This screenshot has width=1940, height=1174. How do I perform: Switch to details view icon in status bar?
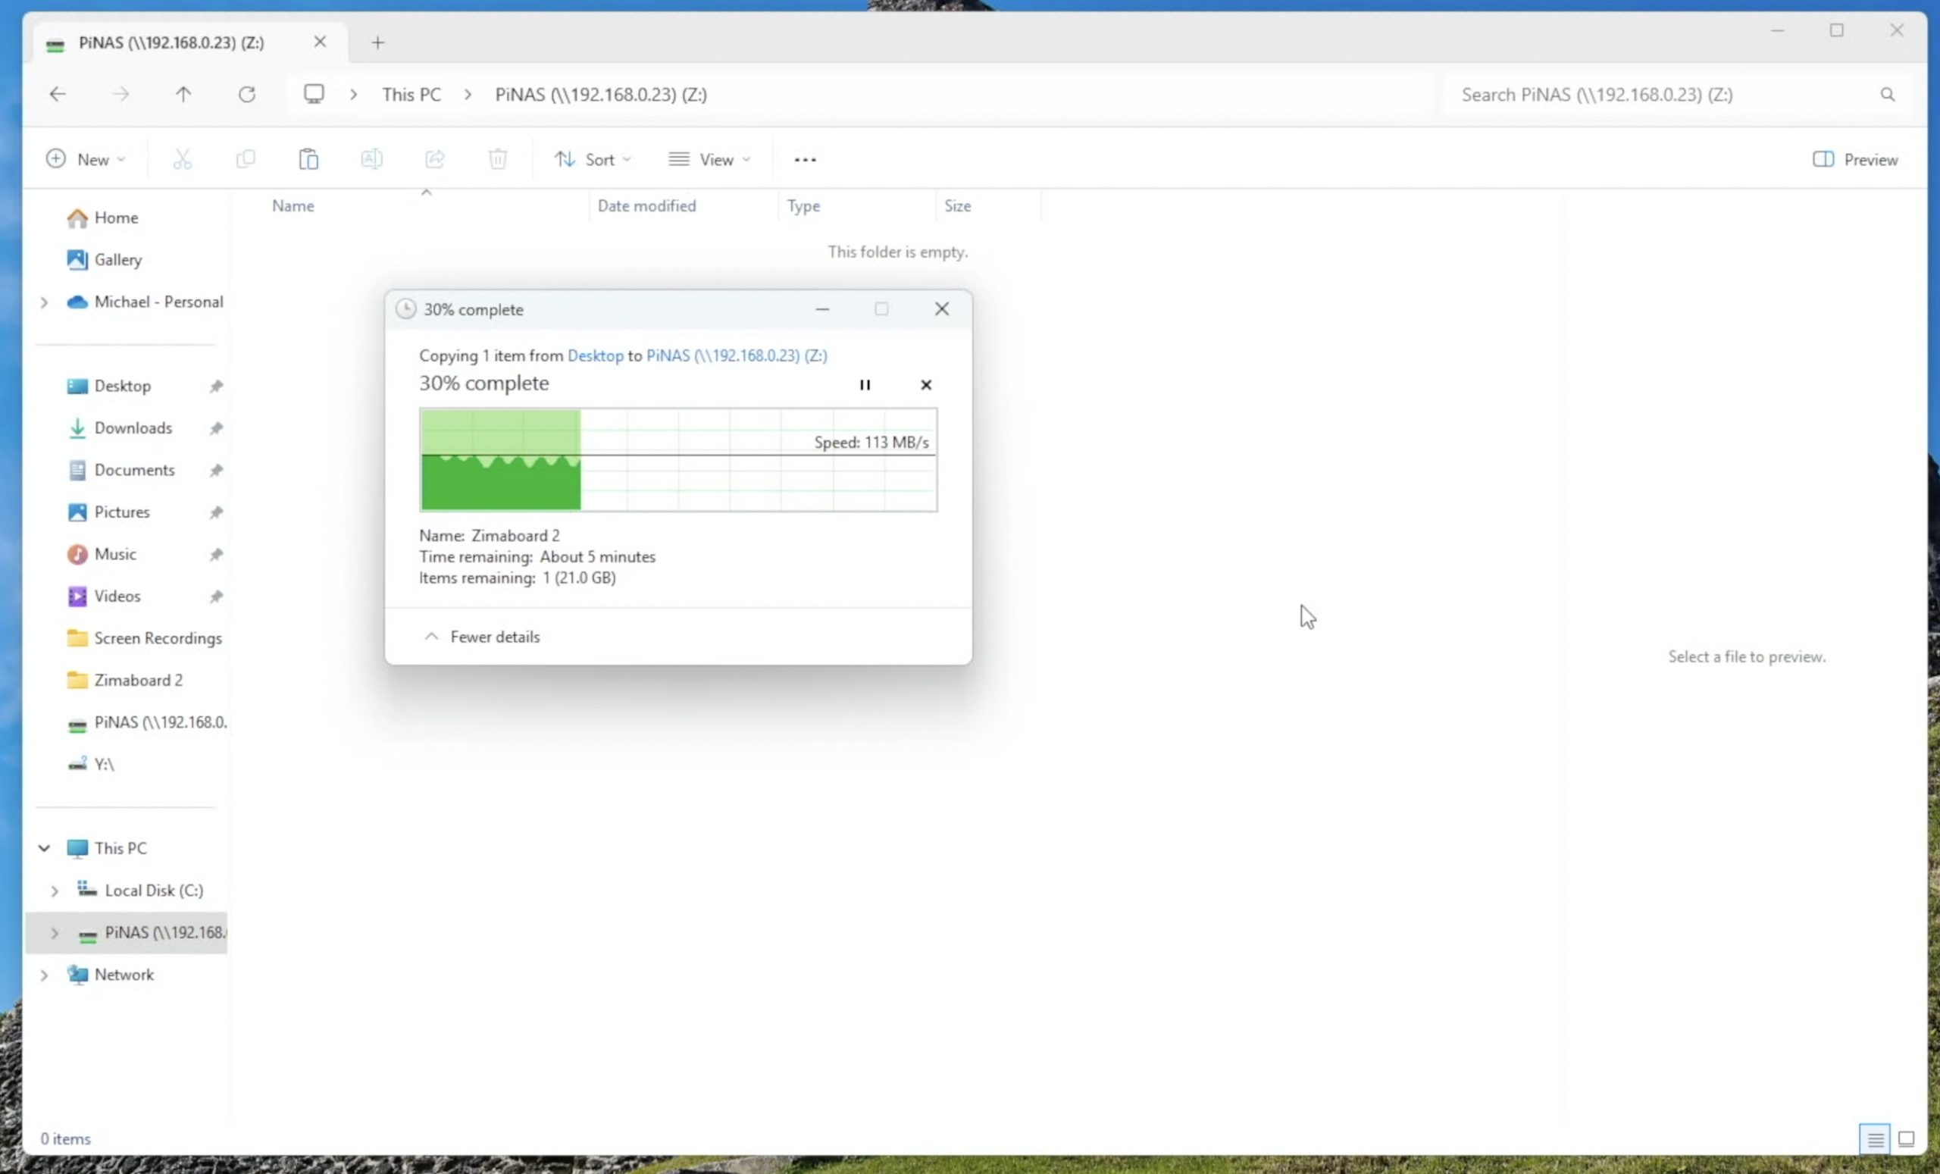[1875, 1138]
